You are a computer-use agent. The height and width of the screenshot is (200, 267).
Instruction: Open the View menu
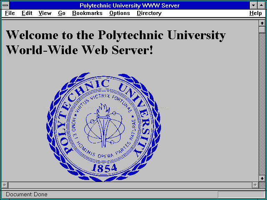45,13
